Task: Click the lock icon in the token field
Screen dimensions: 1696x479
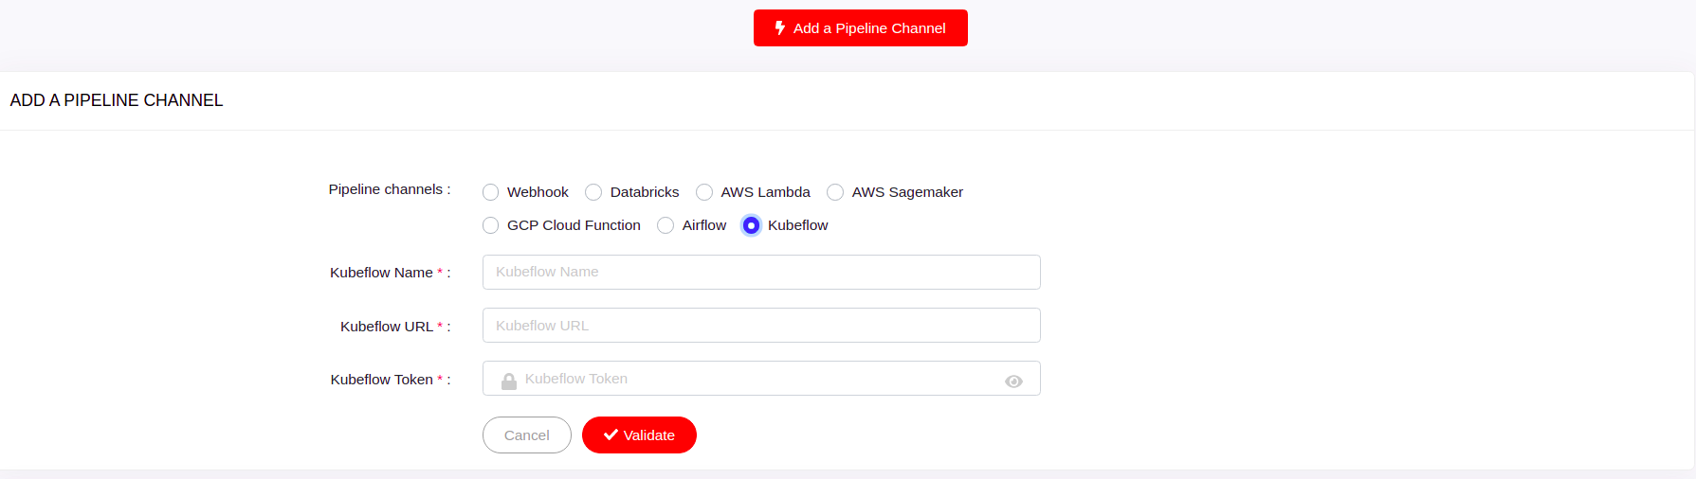Action: tap(509, 381)
